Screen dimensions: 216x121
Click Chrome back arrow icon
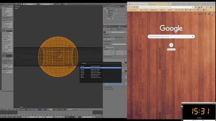coord(129,7)
